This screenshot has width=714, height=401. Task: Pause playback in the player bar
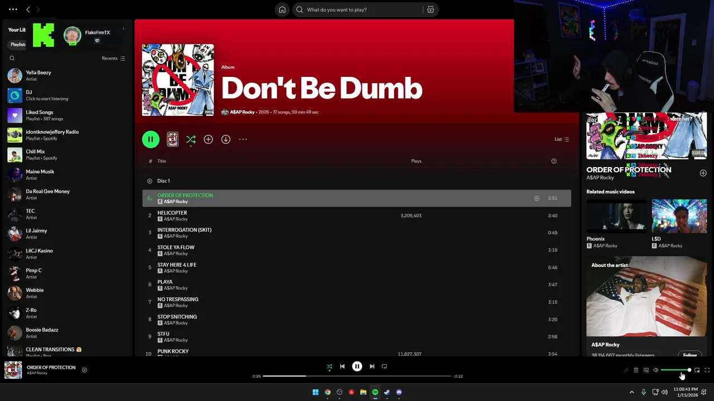coord(357,366)
